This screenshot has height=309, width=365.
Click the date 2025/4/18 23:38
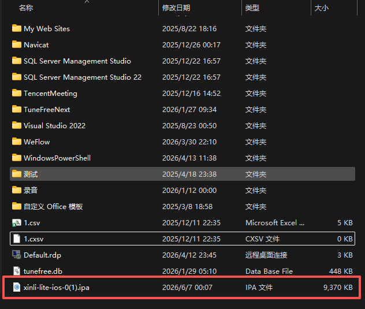(x=189, y=174)
